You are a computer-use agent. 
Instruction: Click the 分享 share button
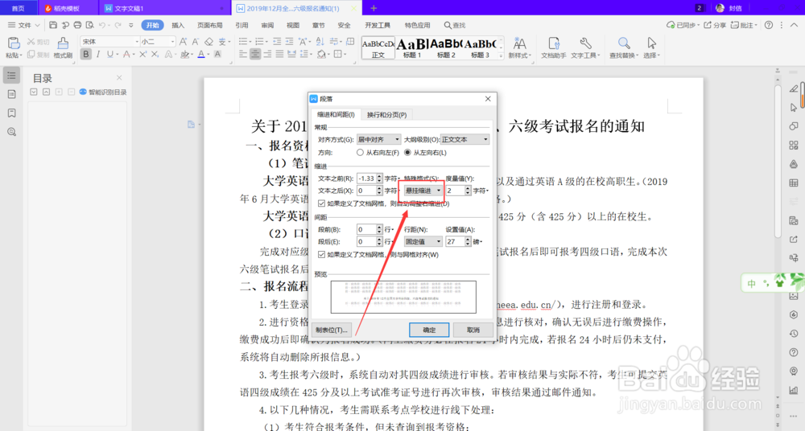click(715, 25)
